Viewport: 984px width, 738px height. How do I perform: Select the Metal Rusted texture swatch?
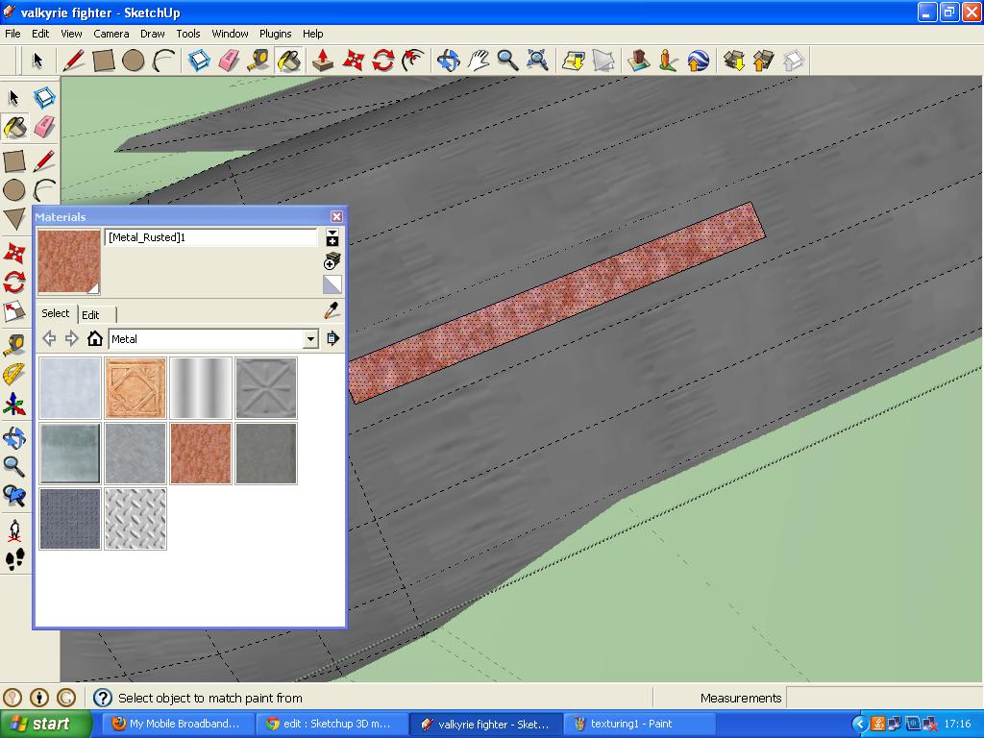coord(200,453)
